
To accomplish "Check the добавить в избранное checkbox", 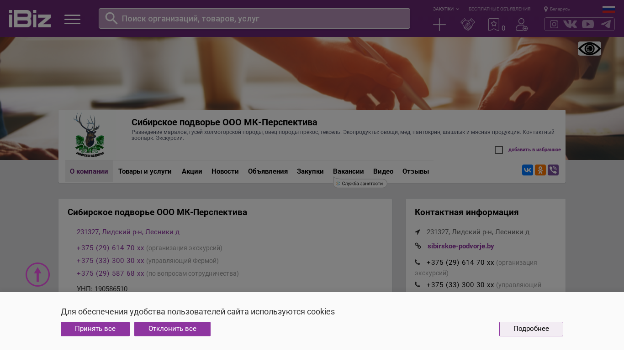I will point(499,150).
